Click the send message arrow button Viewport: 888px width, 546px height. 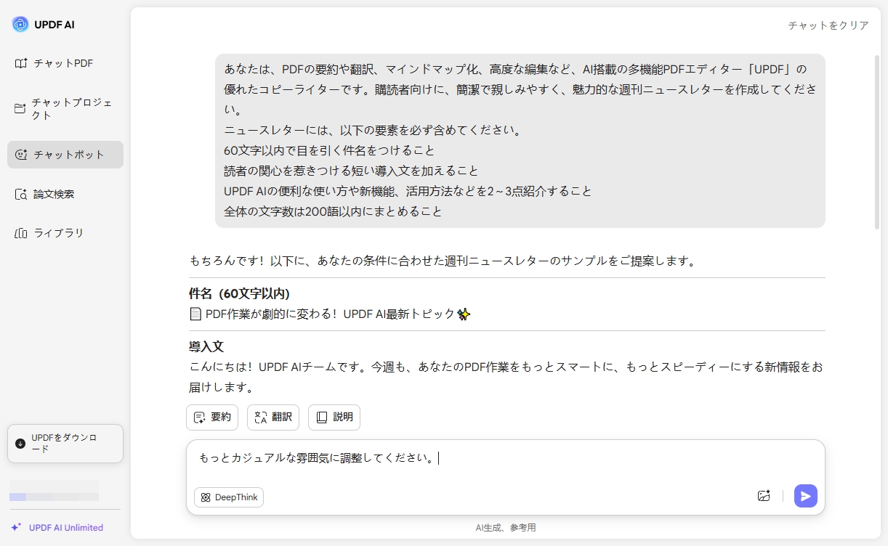pos(806,496)
